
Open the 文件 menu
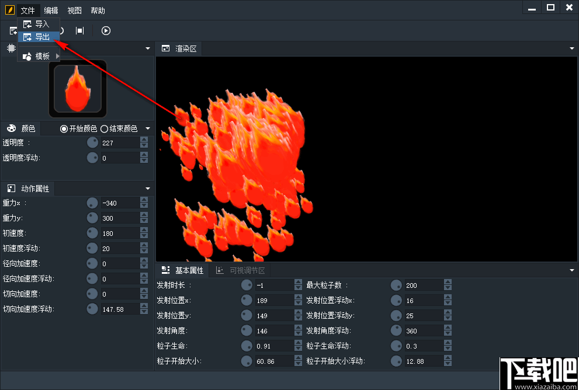pos(27,11)
